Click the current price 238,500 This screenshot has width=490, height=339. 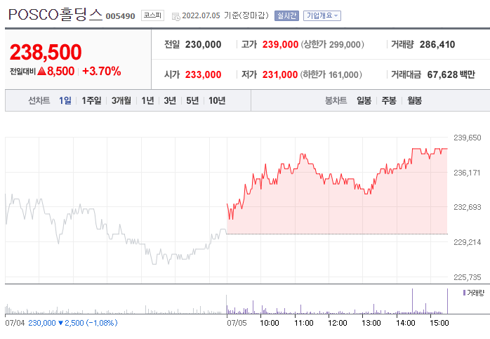[46, 52]
